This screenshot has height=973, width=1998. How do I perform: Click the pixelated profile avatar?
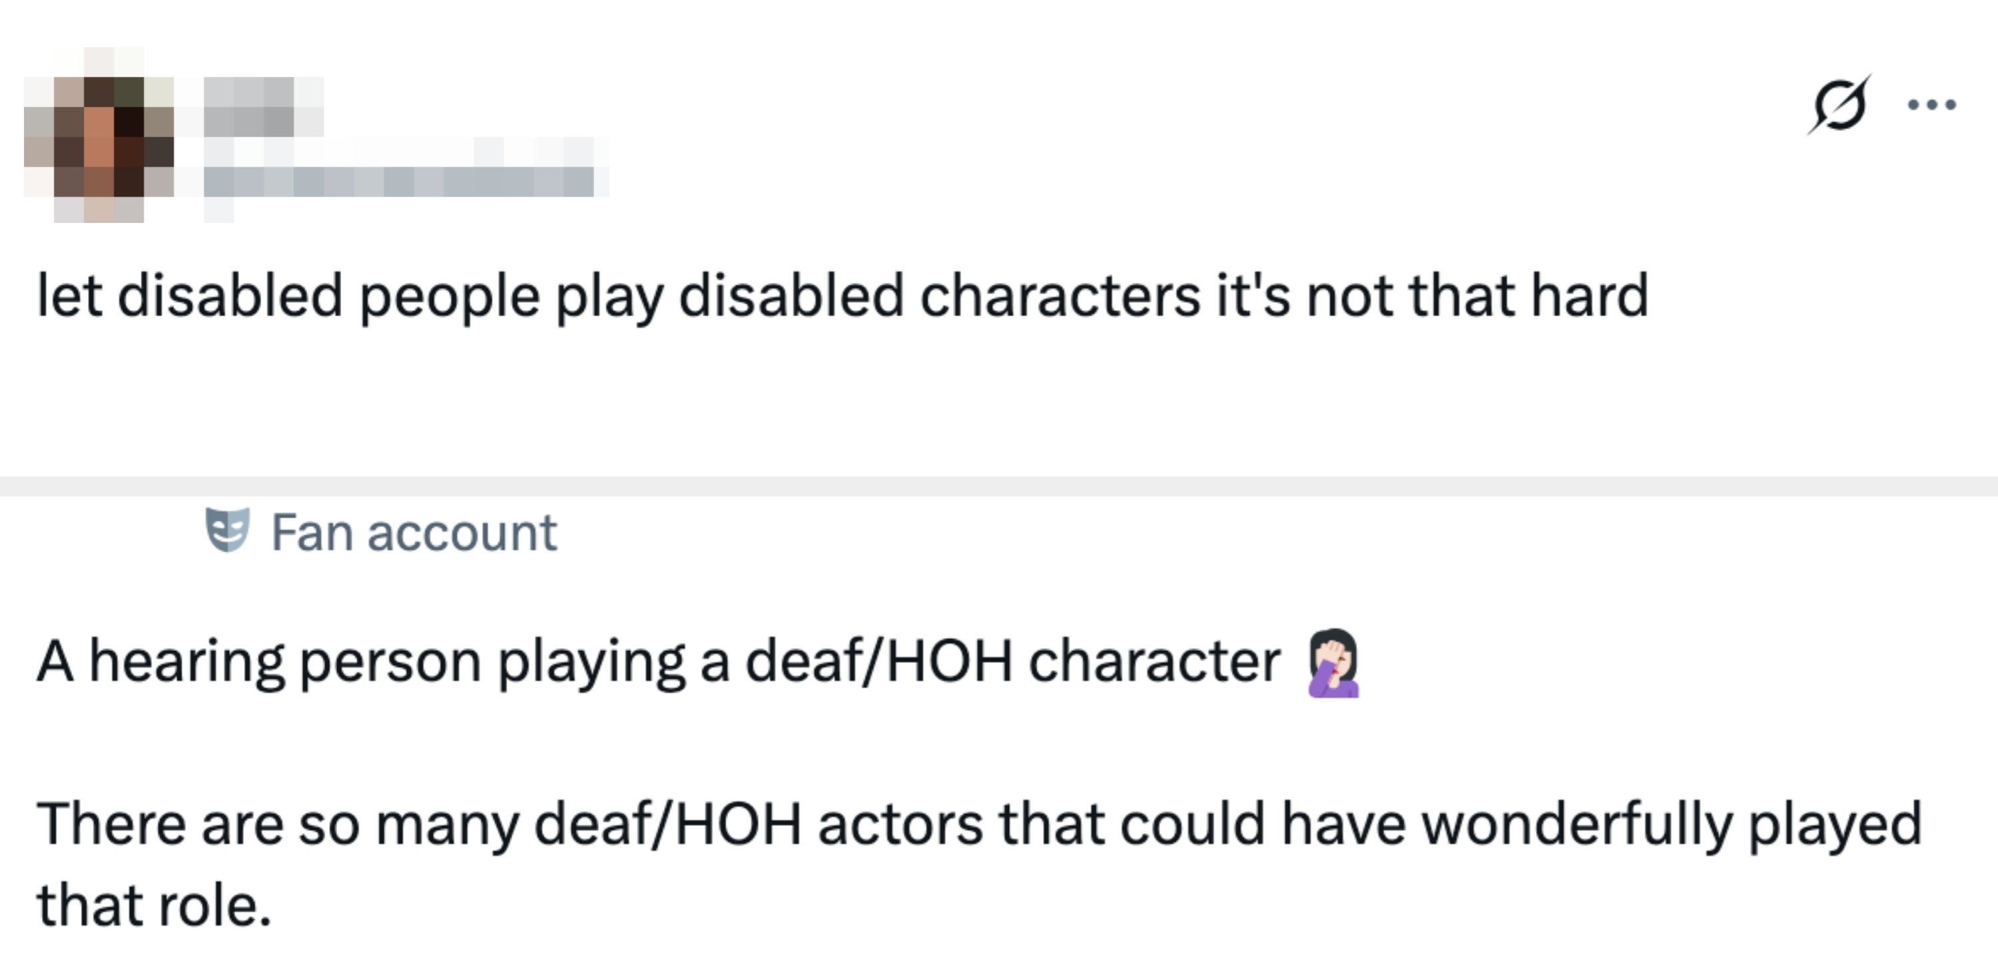99,135
